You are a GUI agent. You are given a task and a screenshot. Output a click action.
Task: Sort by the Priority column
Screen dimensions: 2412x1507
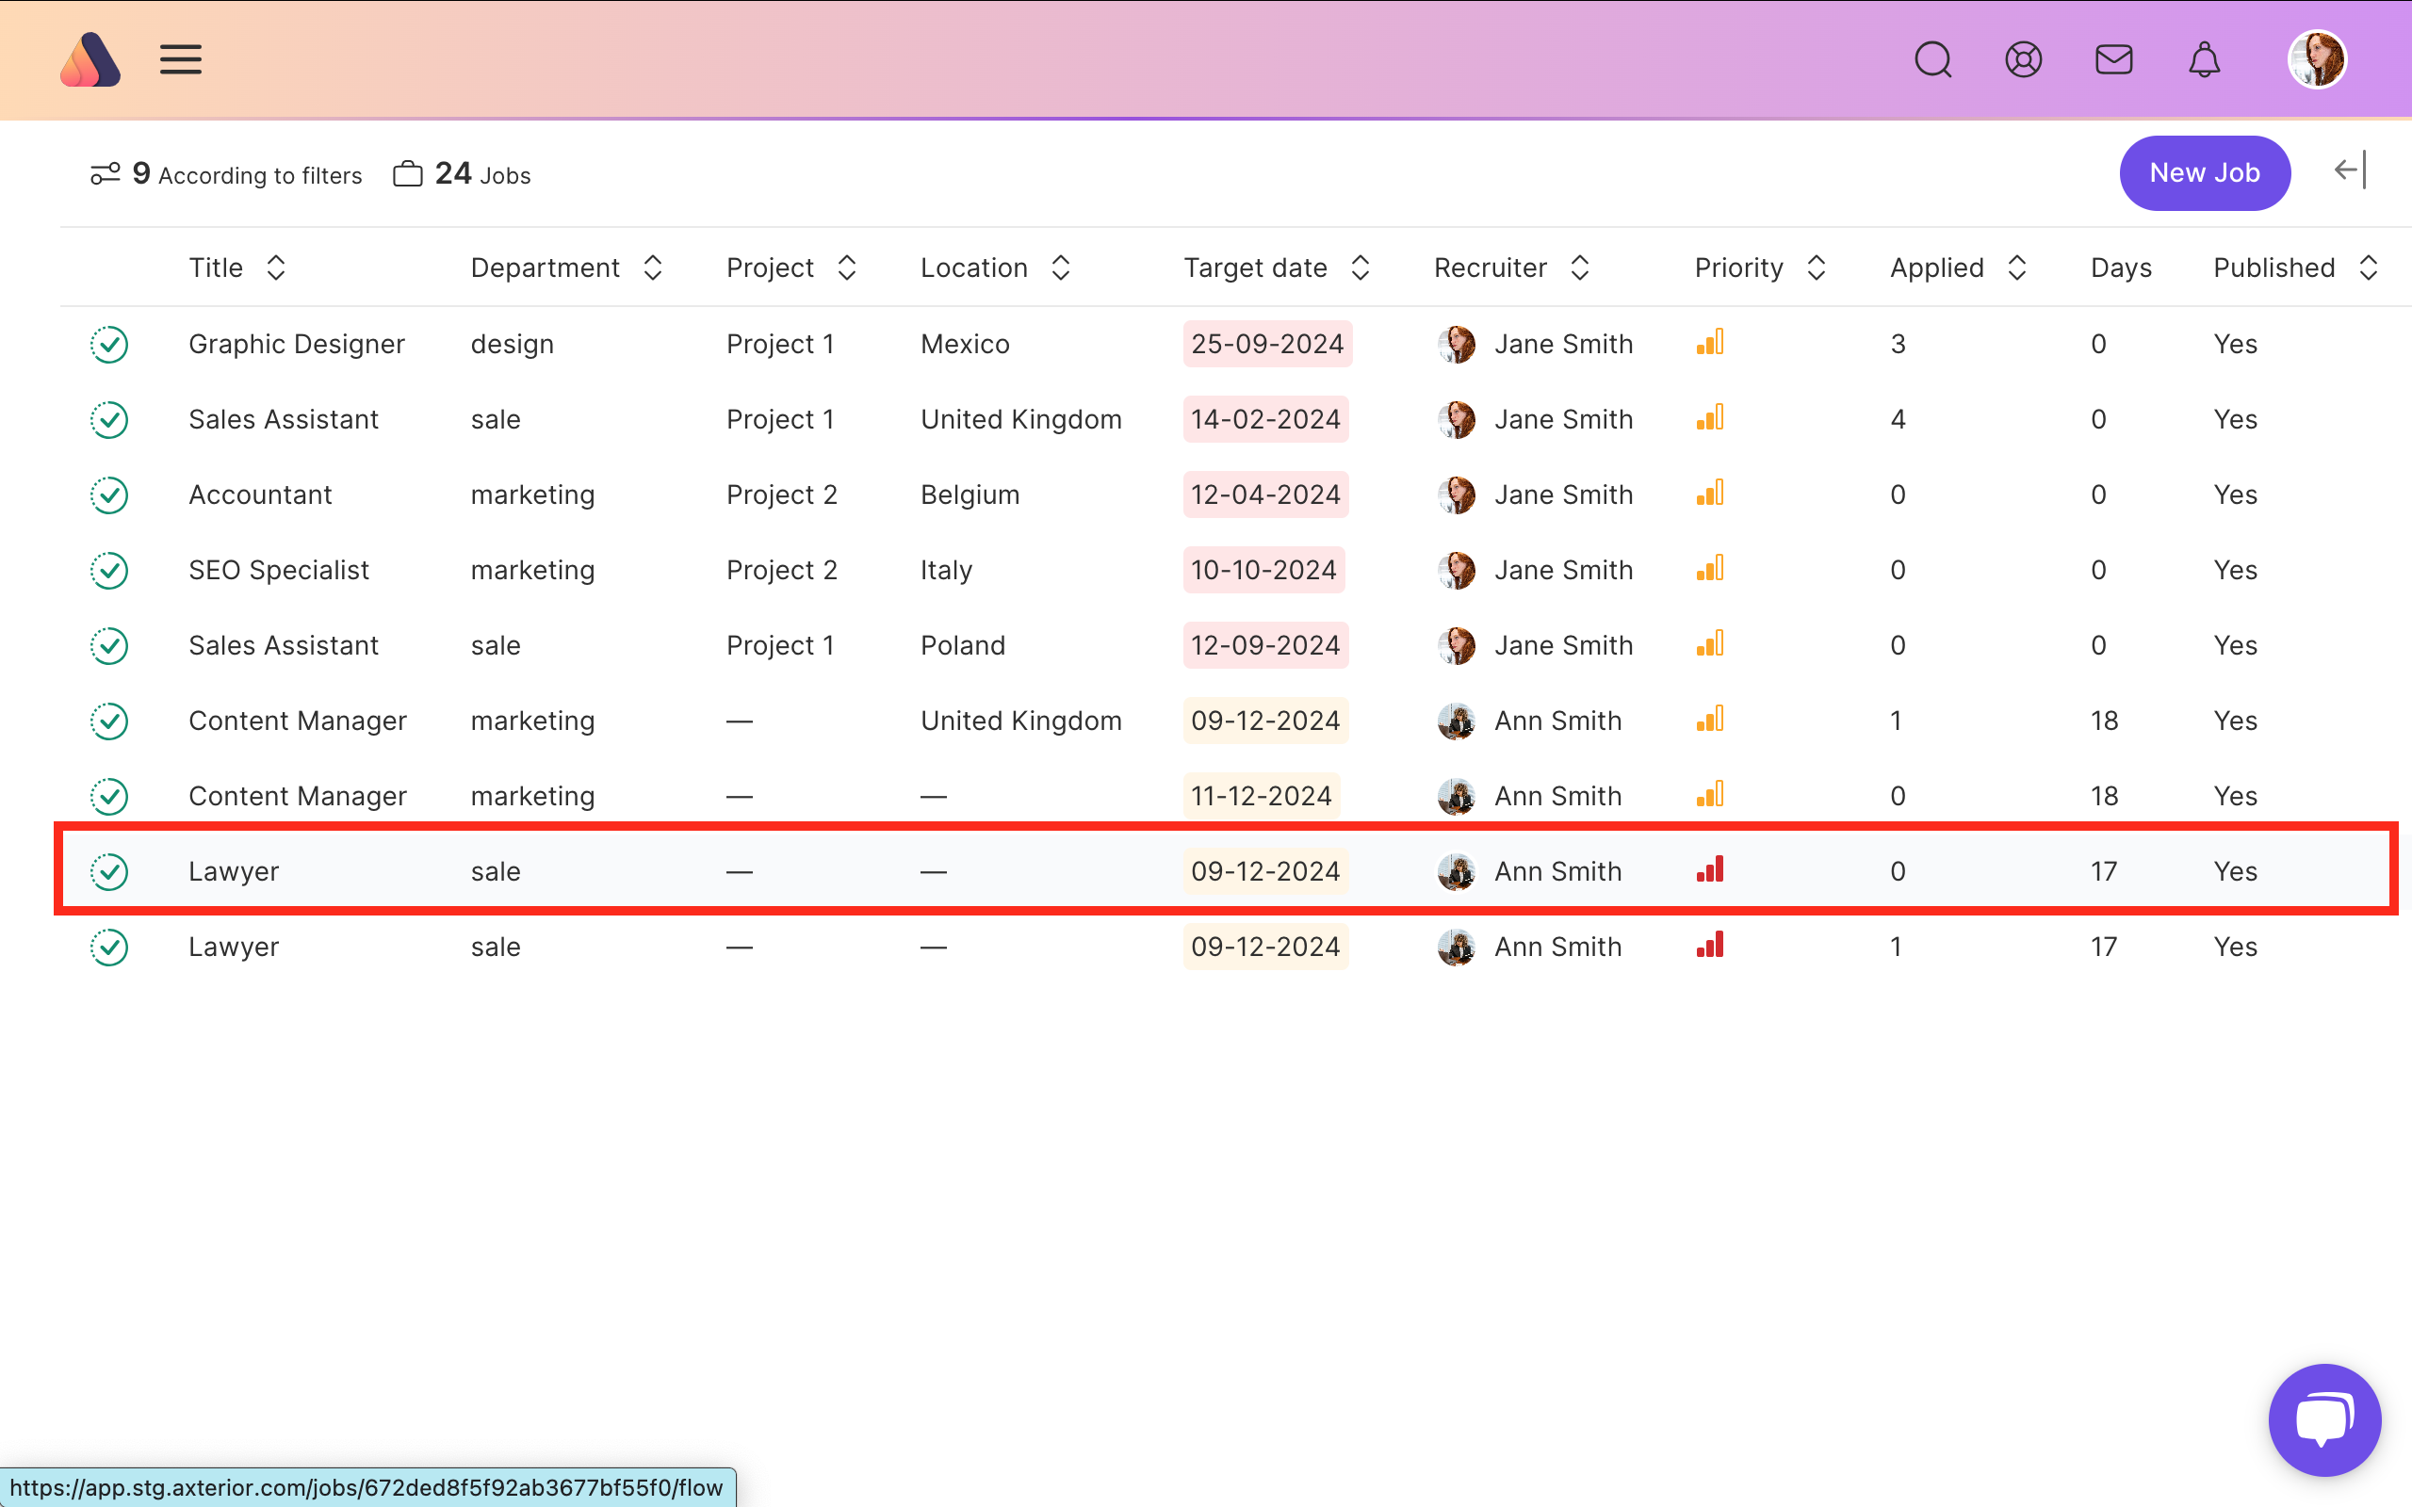pyautogui.click(x=1816, y=267)
